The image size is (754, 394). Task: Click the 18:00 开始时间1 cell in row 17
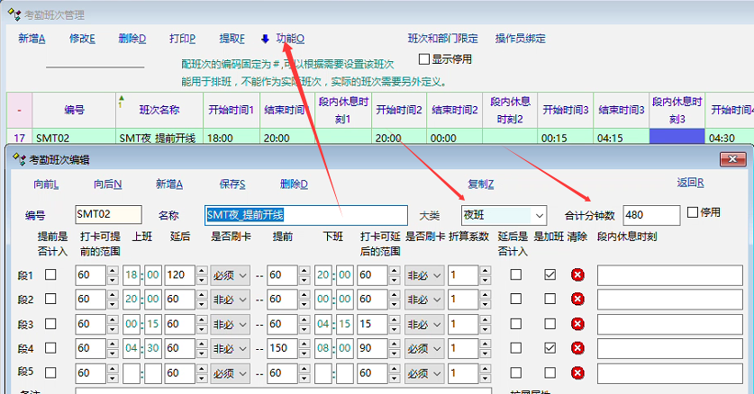[x=232, y=138]
